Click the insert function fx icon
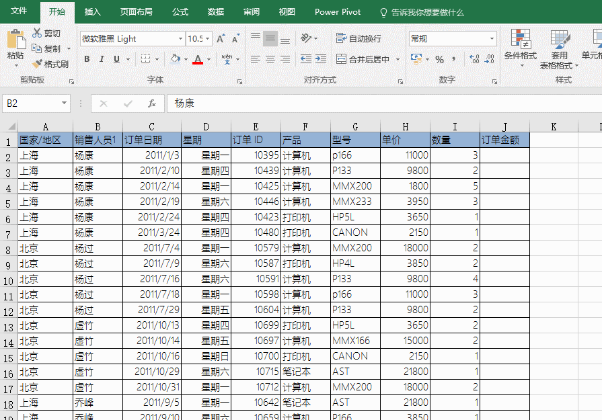Viewport: 602px width, 420px height. point(152,103)
